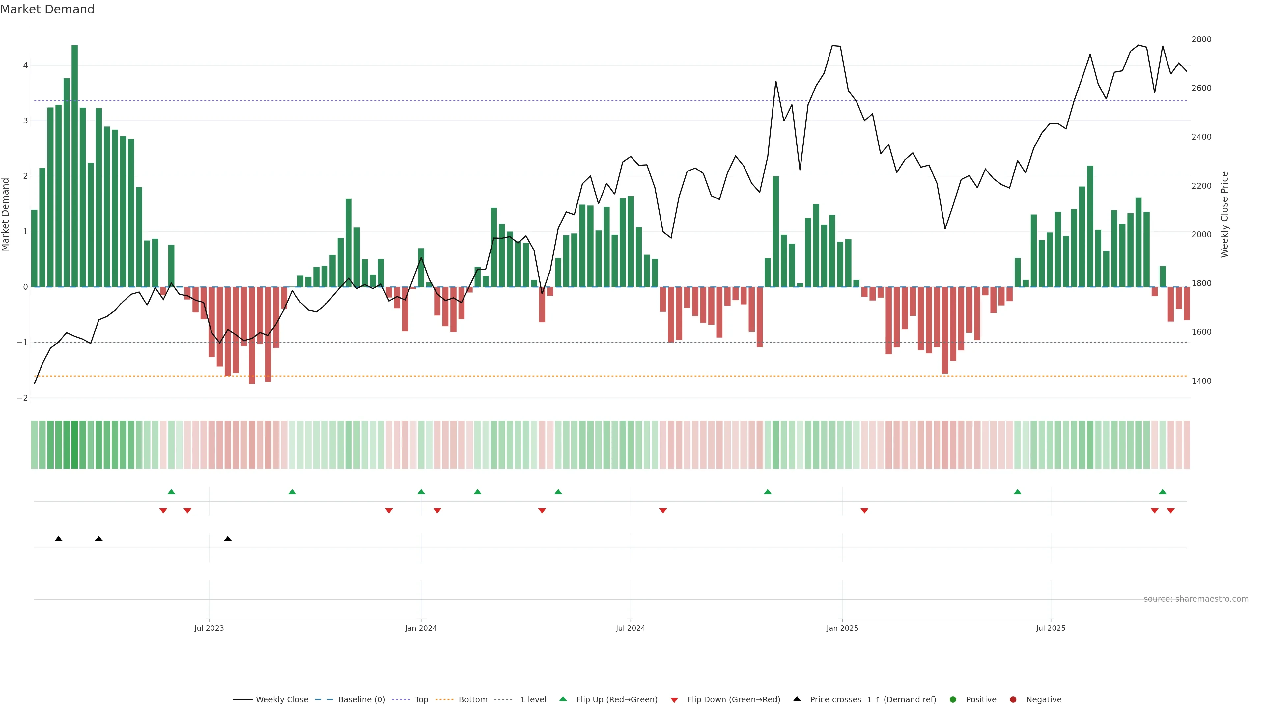Click the first red flip-down marker on the left
The width and height of the screenshot is (1265, 711).
(163, 511)
